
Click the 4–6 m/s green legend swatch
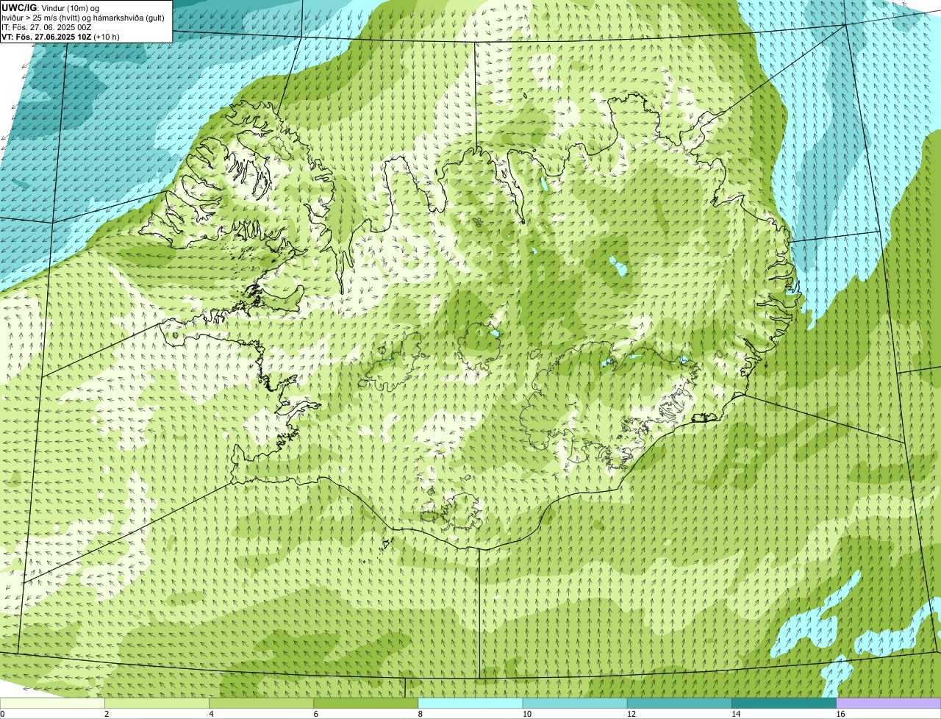pos(261,703)
